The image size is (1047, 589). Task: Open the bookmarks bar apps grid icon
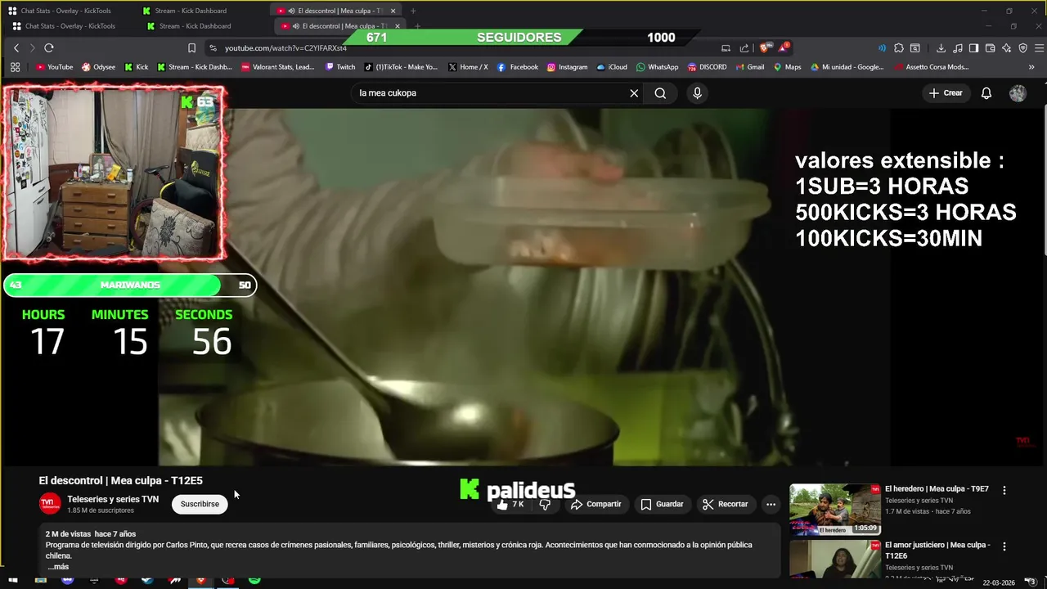click(15, 67)
